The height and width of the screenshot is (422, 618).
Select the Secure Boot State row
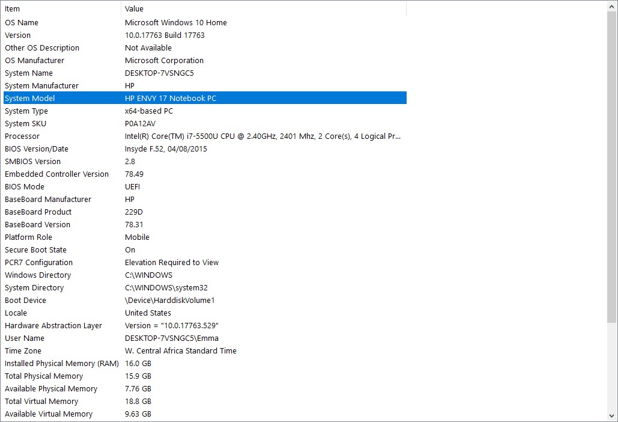click(205, 249)
